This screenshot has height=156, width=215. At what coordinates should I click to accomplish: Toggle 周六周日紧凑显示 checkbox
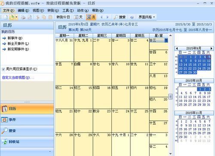pos(3,69)
